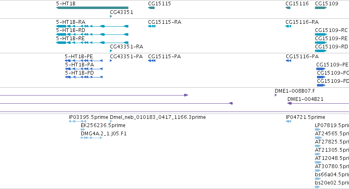Select LP07819.5prime EST label
This screenshot has height=189, width=349.
pos(332,125)
